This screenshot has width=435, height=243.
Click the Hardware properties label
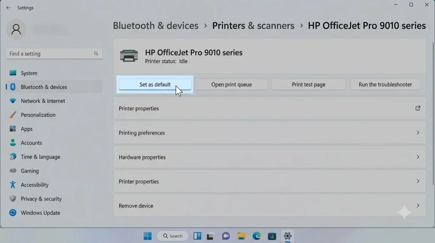(x=142, y=157)
